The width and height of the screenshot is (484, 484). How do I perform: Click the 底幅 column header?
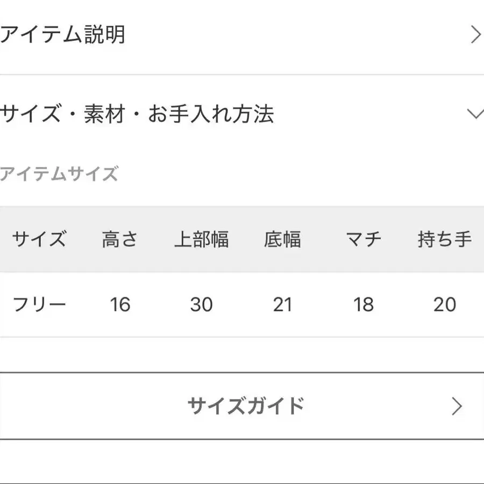(x=282, y=239)
